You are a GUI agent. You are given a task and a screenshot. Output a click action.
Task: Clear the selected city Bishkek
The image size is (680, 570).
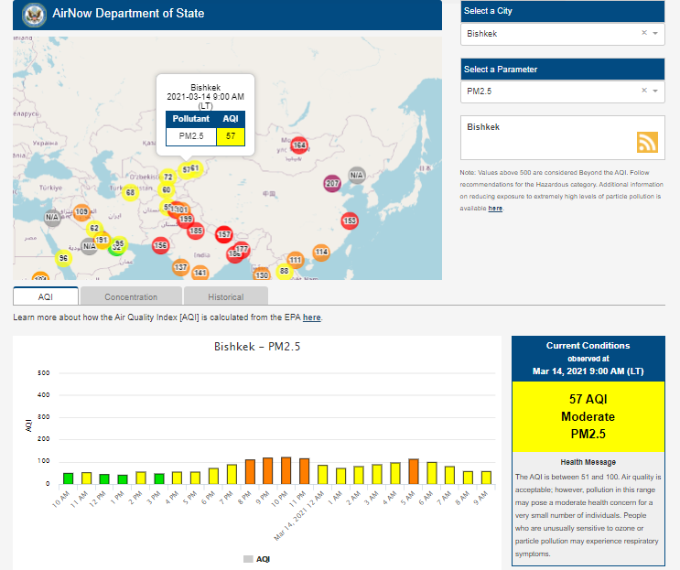[x=643, y=33]
